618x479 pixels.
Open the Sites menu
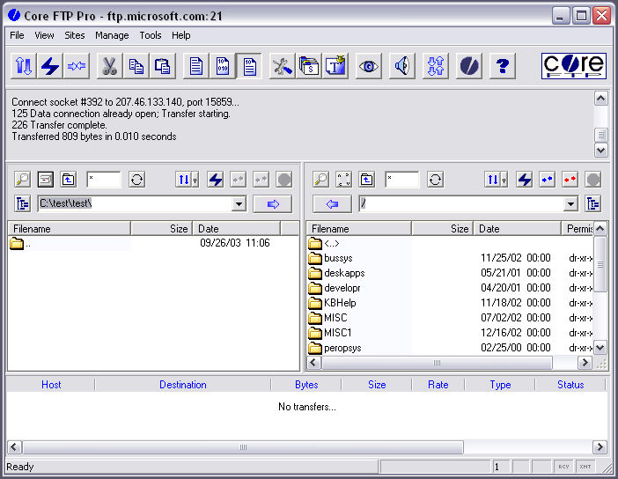coord(75,35)
